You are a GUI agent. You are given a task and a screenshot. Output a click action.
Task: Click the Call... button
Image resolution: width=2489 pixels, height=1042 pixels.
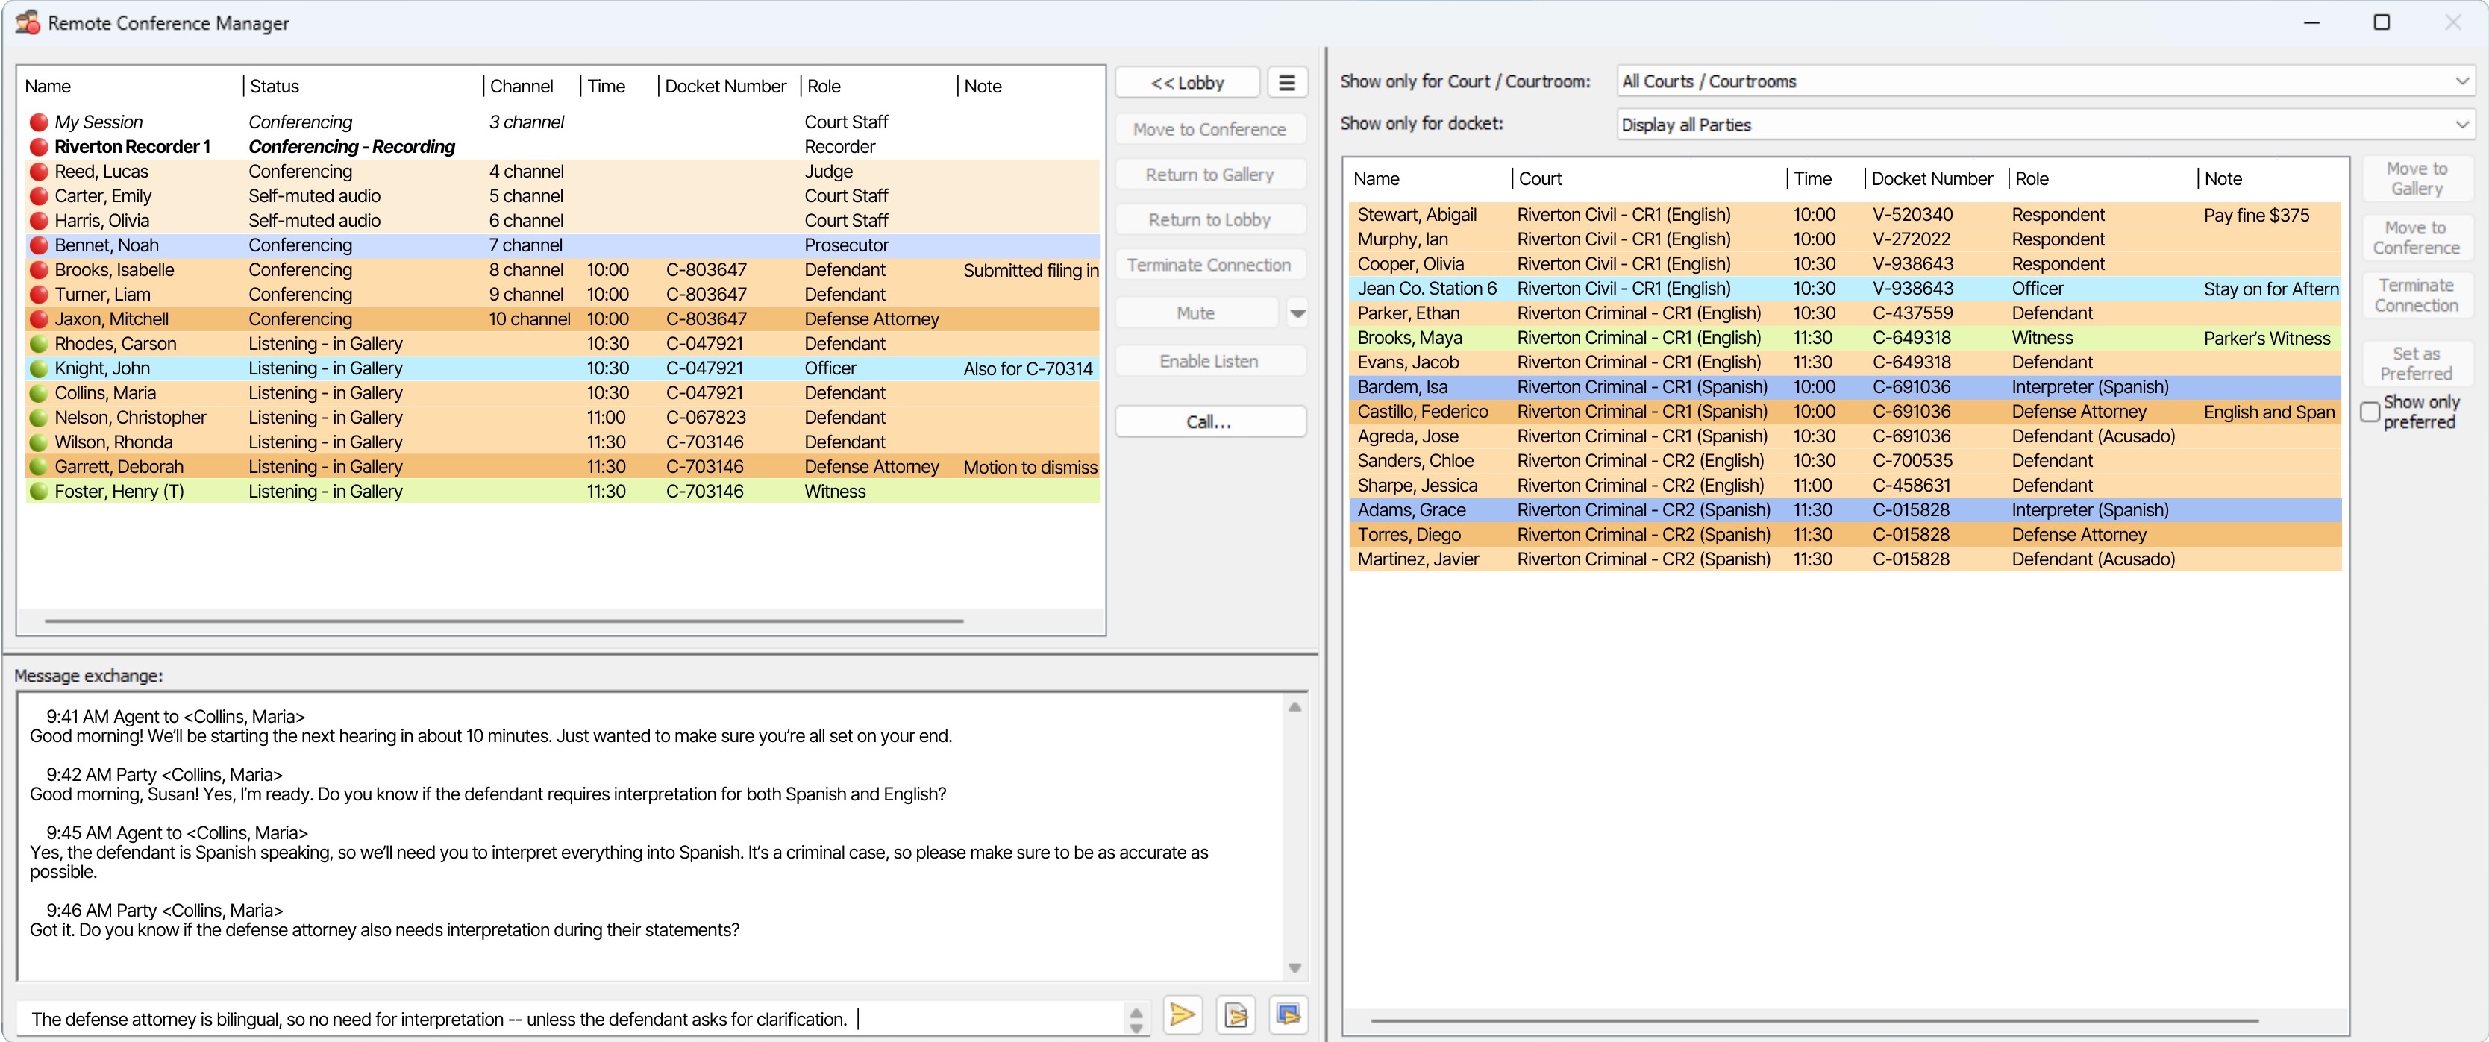(1209, 422)
